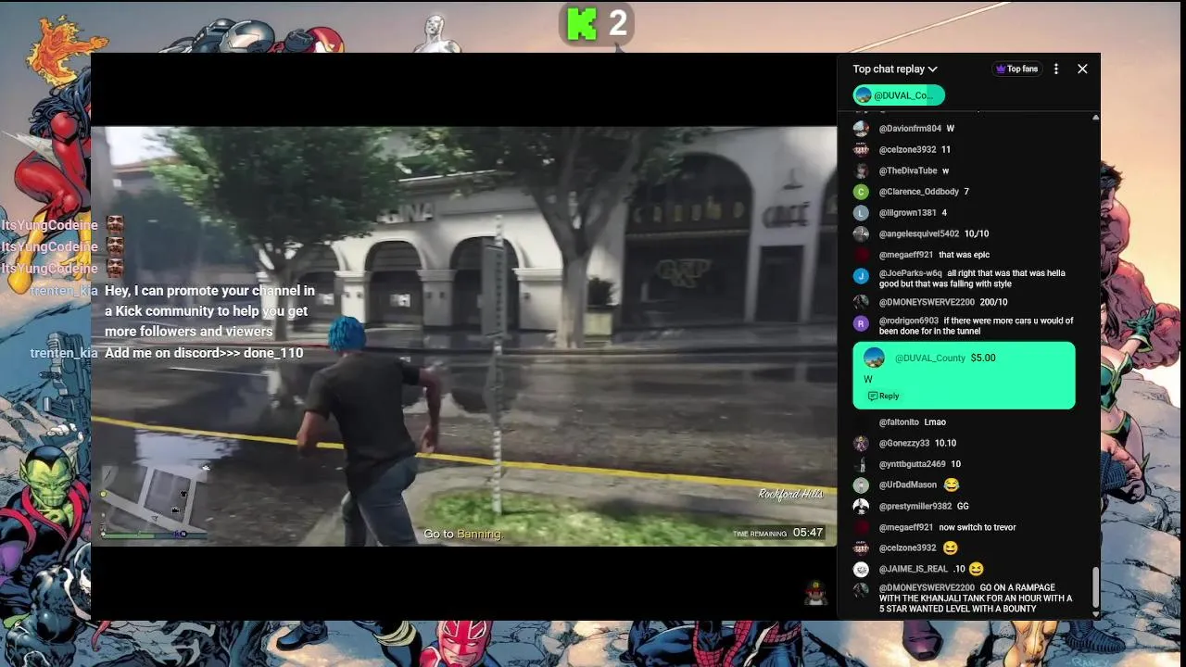Click @JAIME_IS_REAL avatar in chat

click(861, 569)
